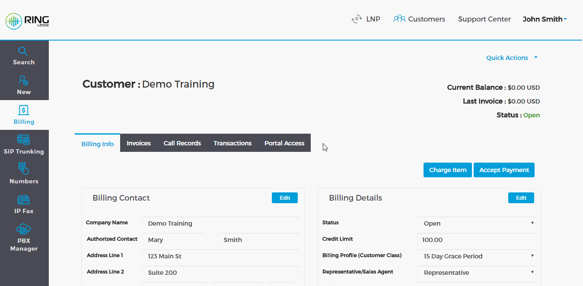The image size is (583, 286).
Task: Click the Credit Limit input field
Action: click(x=476, y=239)
